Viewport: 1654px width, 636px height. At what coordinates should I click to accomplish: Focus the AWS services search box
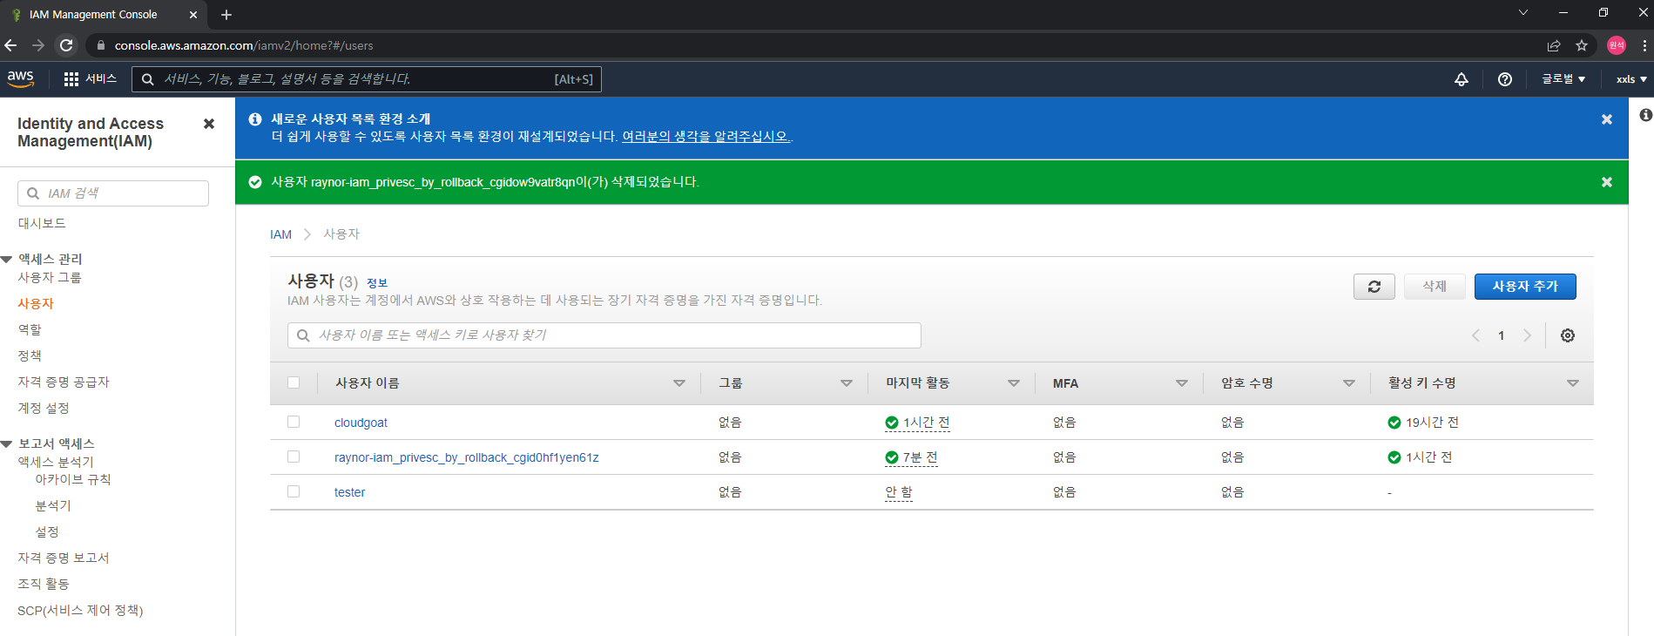pos(366,79)
